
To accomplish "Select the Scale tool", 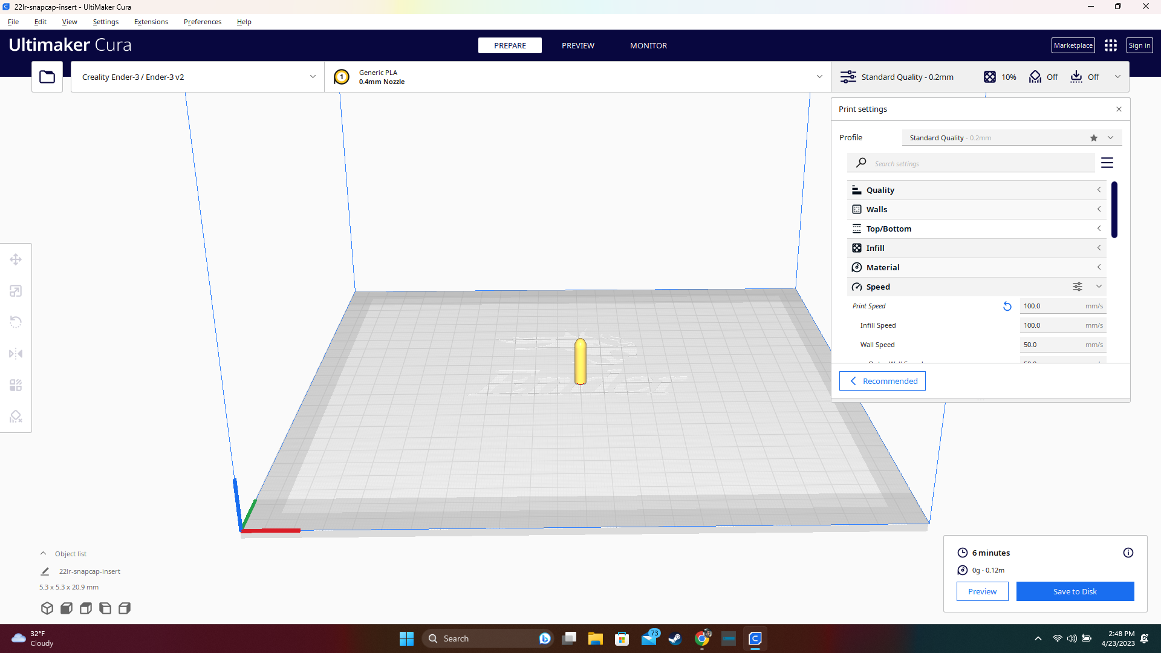I will tap(16, 291).
